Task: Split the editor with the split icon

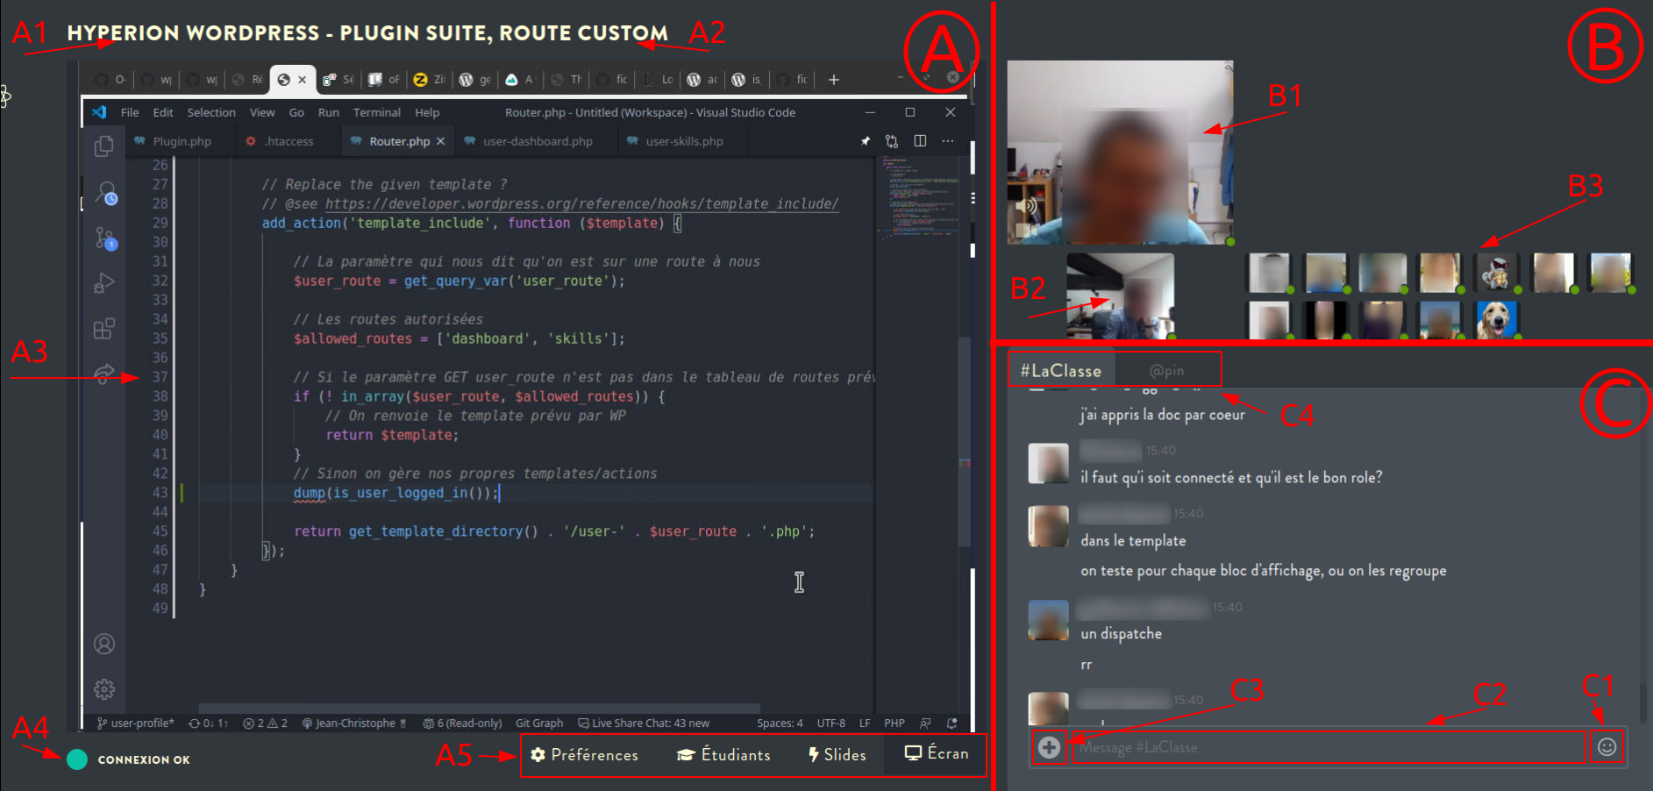Action: click(x=920, y=141)
